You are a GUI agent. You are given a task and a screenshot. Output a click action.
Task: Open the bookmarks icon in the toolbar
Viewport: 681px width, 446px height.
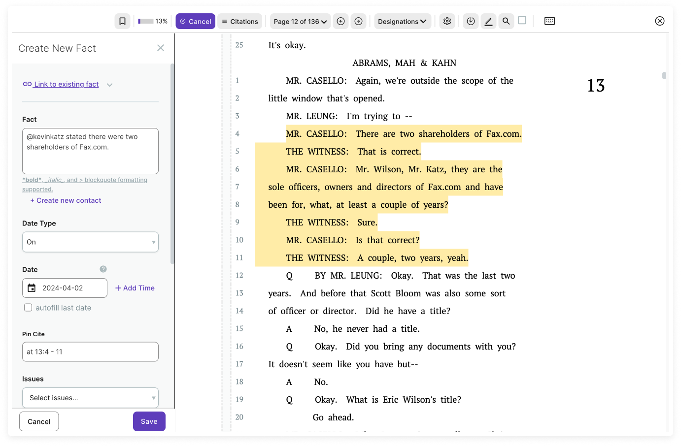point(122,21)
